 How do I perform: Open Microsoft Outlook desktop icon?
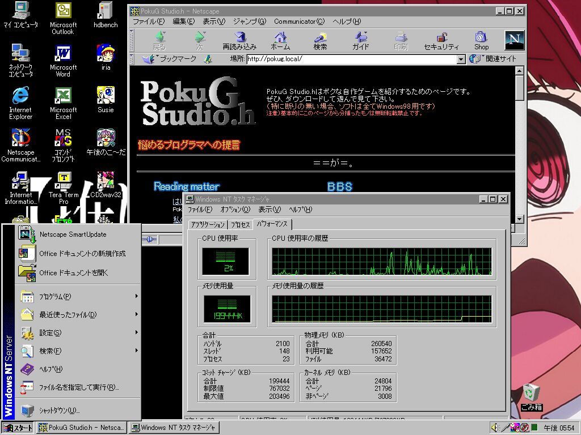click(63, 18)
